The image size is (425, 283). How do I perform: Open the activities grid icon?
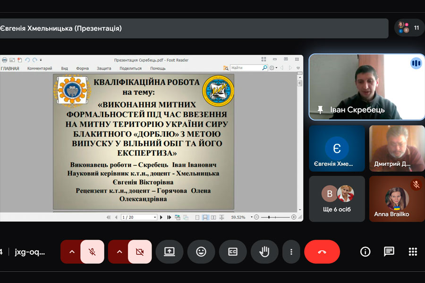point(413,252)
